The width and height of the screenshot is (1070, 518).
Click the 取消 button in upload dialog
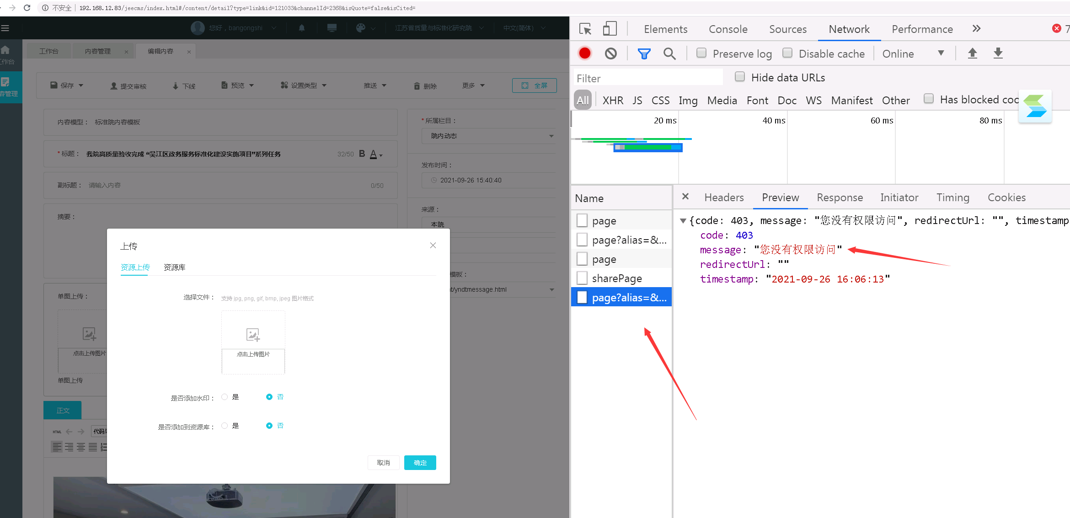click(x=383, y=463)
